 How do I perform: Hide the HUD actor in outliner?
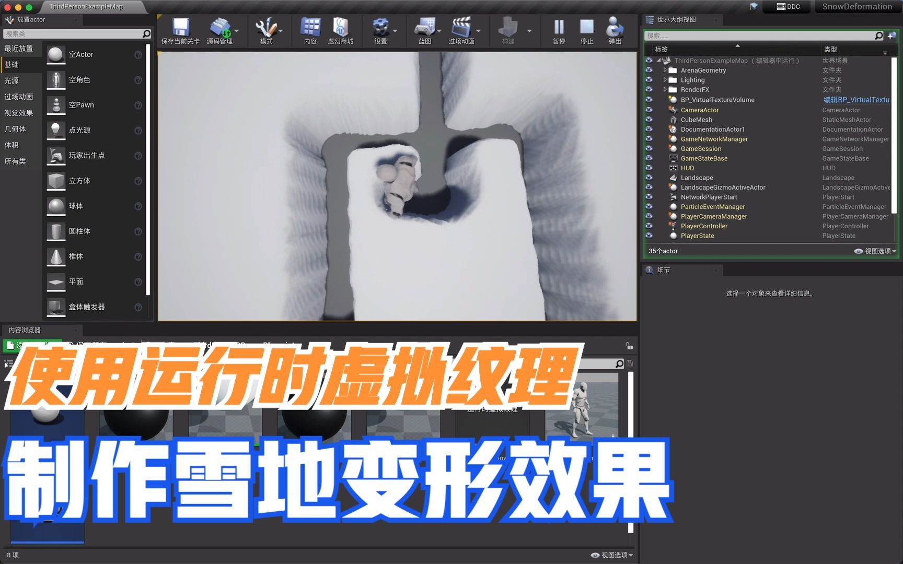tap(649, 168)
